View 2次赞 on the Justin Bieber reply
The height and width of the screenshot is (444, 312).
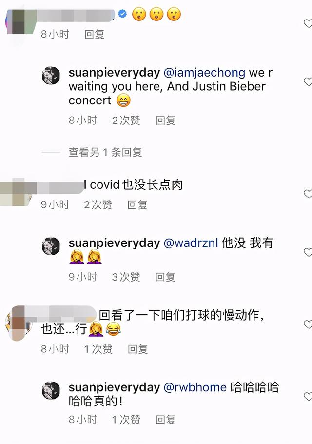pos(126,121)
